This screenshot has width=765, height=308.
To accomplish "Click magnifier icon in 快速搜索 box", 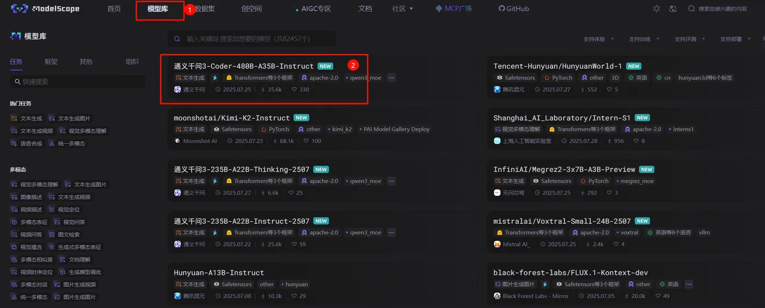I will click(16, 82).
